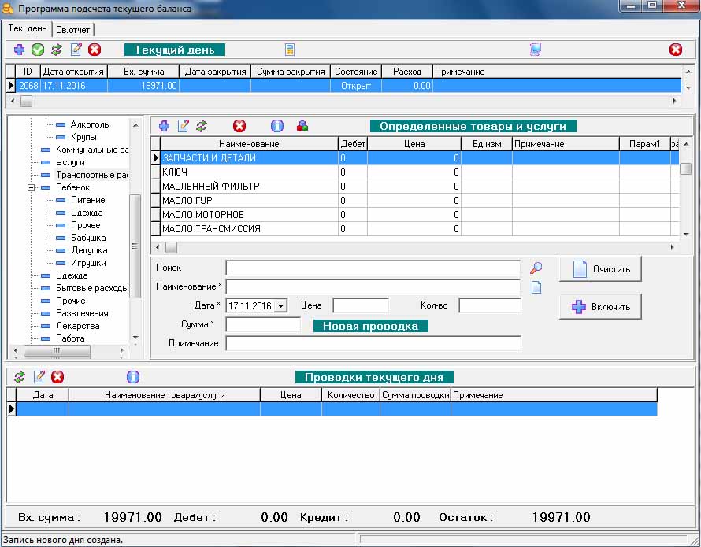Click the category tree horizontal scrollbar thumb

tap(57, 351)
